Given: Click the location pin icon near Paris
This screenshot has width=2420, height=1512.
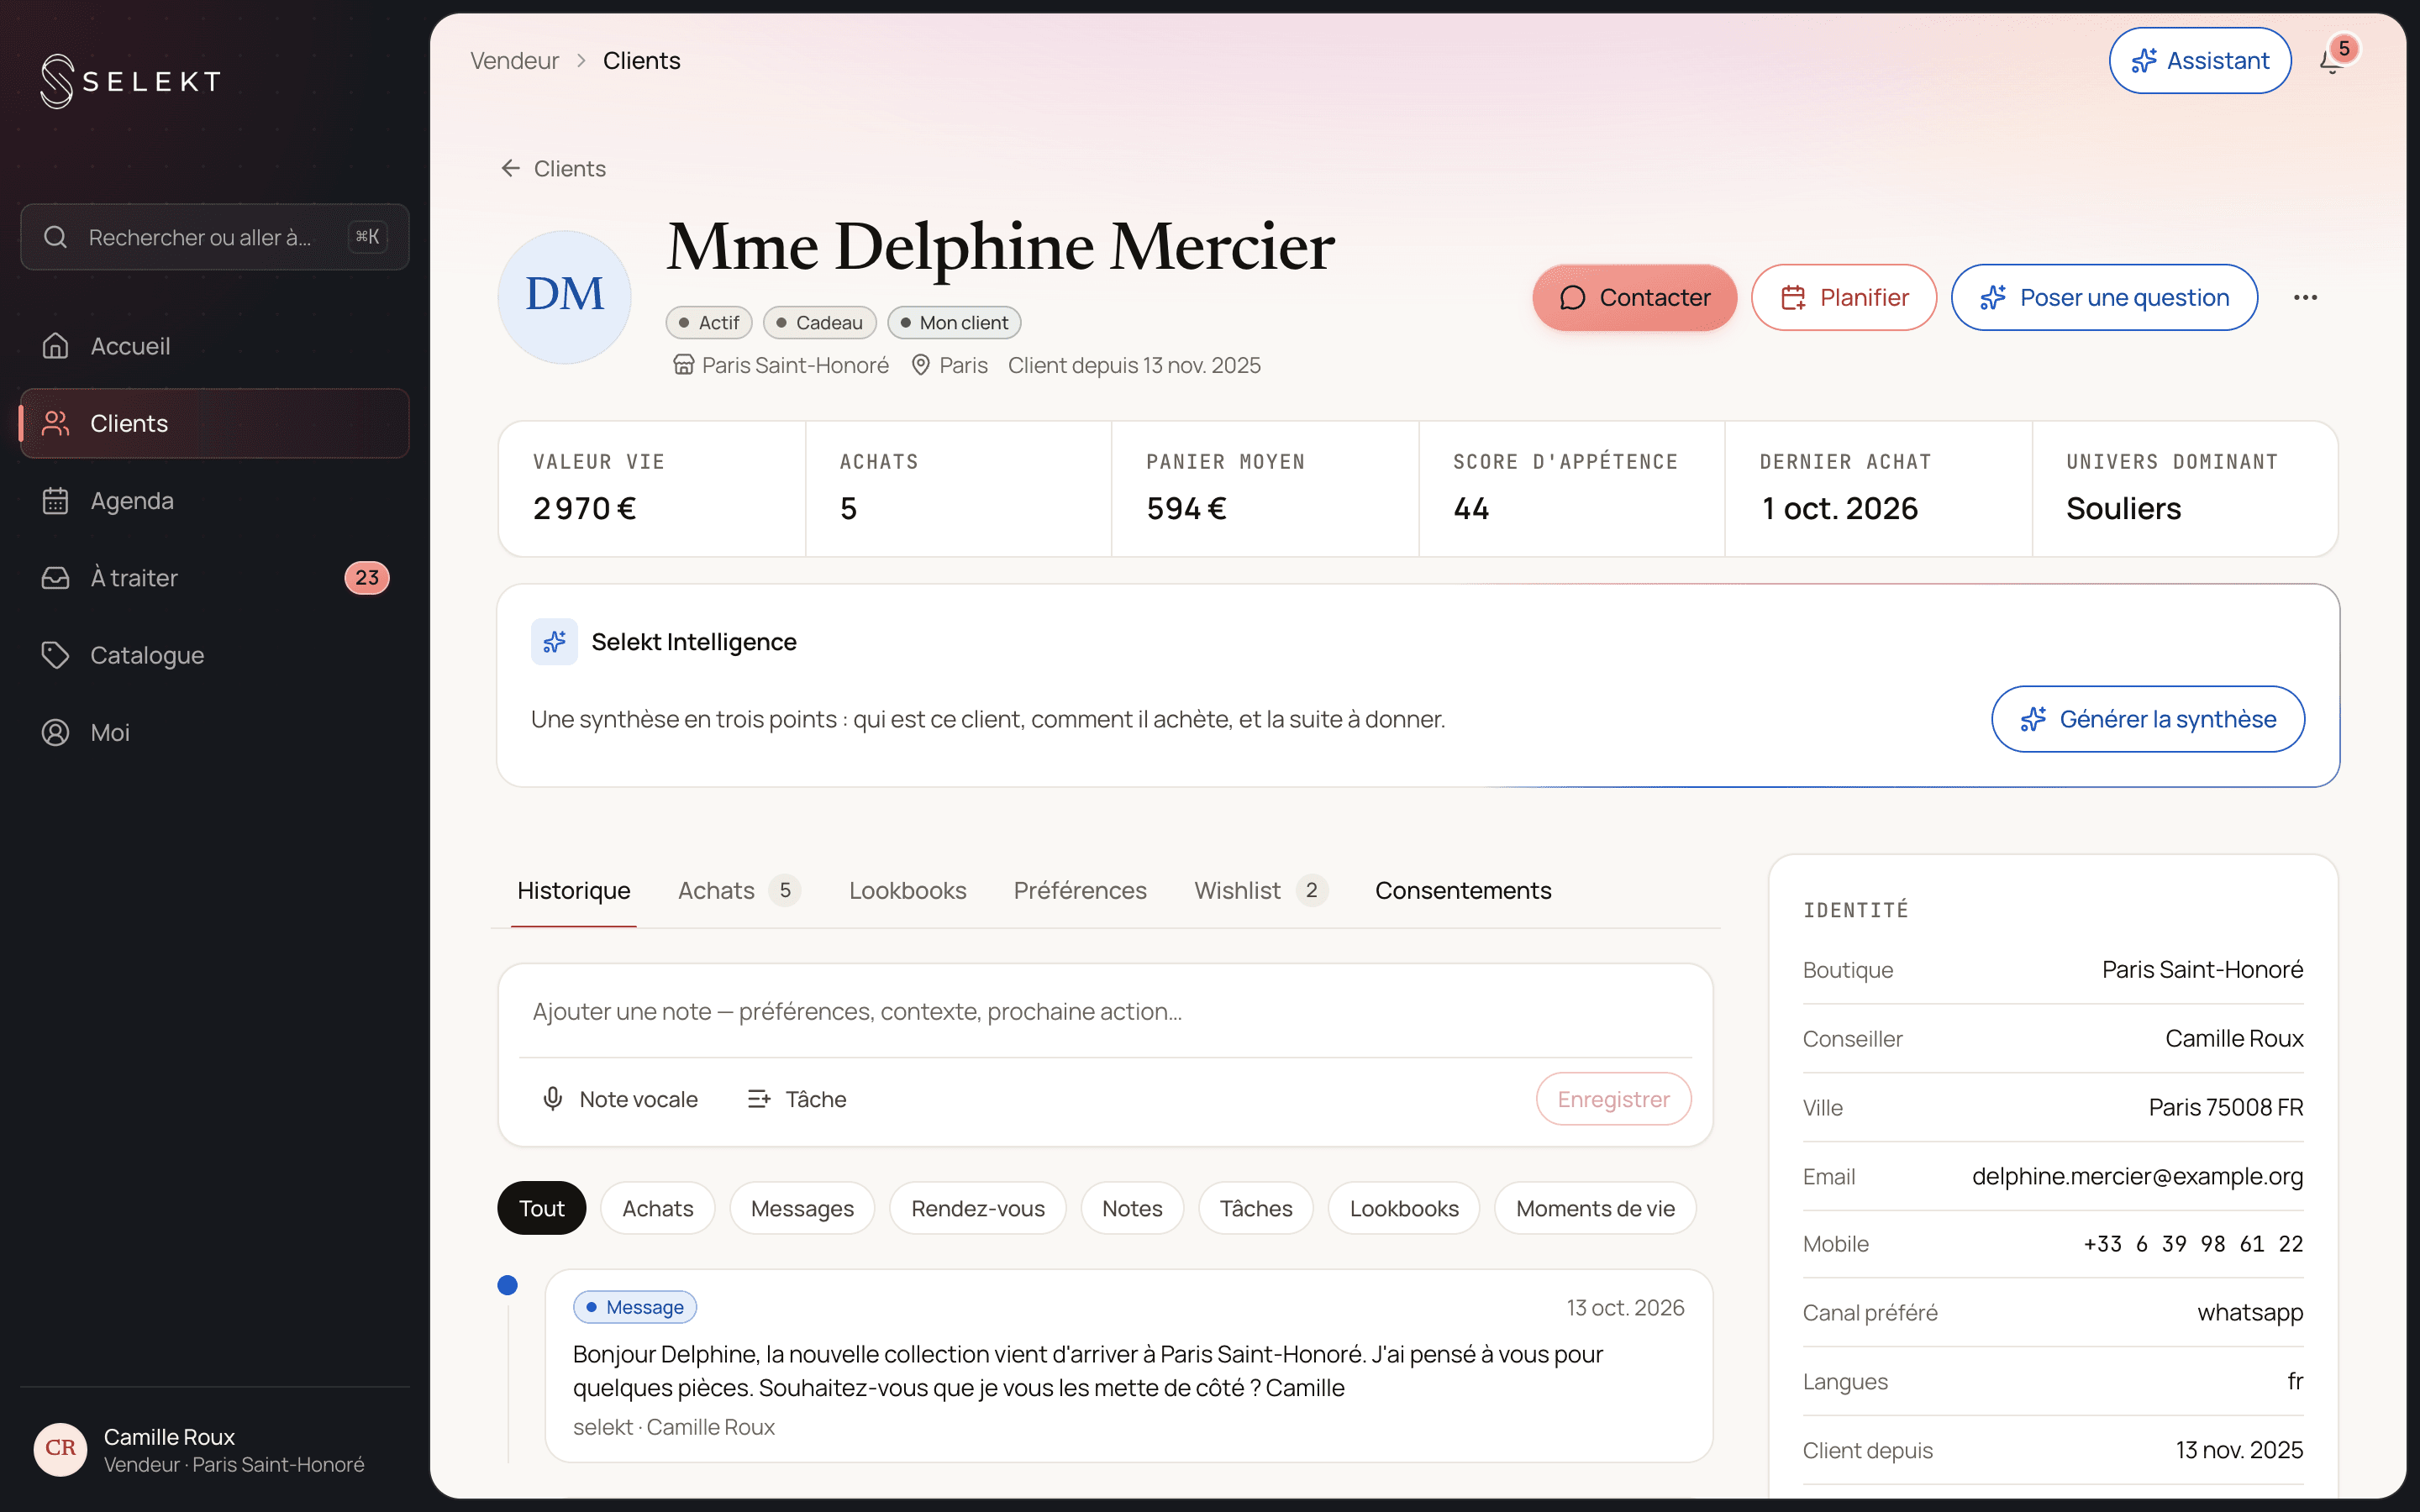Looking at the screenshot, I should click(x=921, y=365).
